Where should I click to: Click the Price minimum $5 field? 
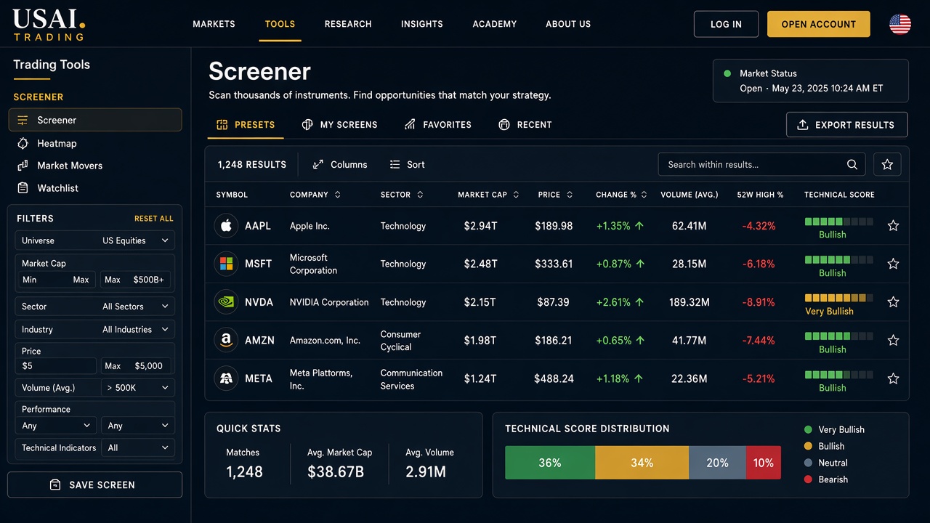pyautogui.click(x=56, y=366)
